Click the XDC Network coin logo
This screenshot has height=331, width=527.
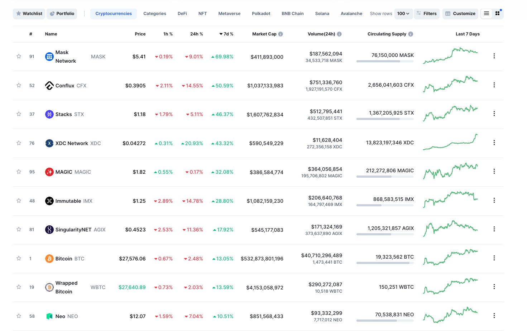tap(49, 143)
